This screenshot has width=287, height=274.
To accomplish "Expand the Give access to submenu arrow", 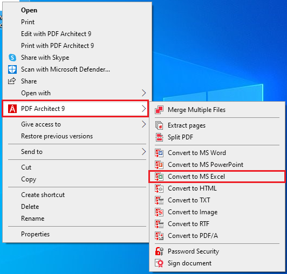I will 144,124.
